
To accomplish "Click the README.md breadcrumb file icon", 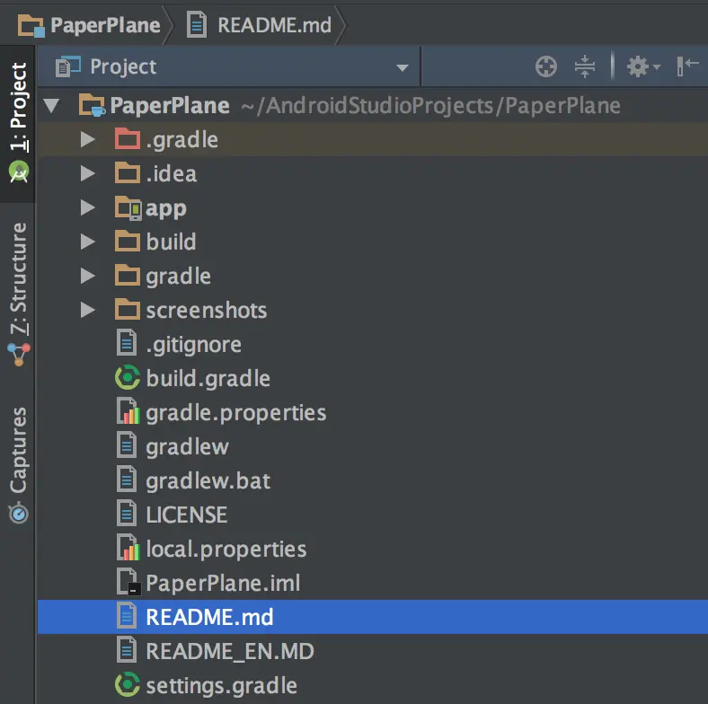I will click(197, 25).
